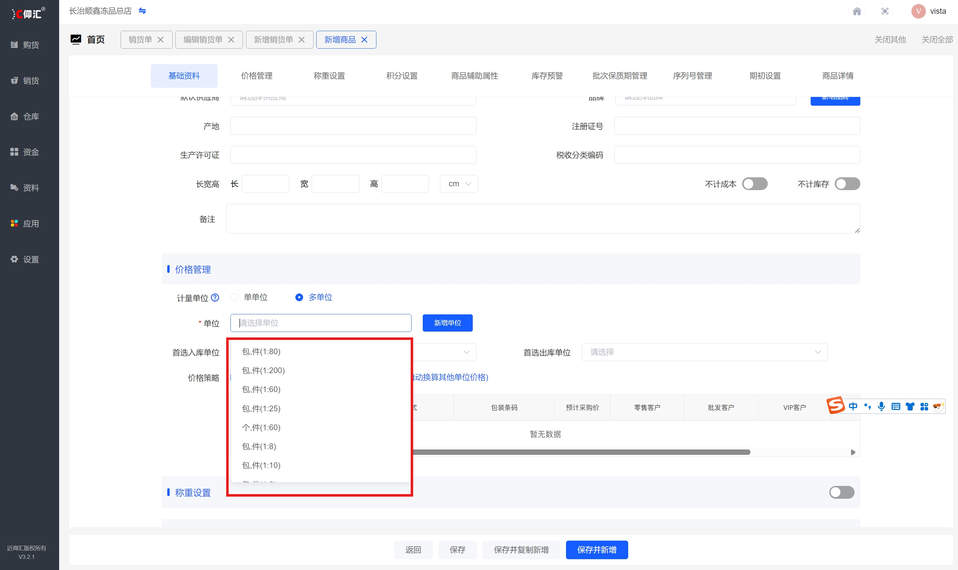Click the home icon in top bar
This screenshot has height=570, width=958.
[x=857, y=11]
